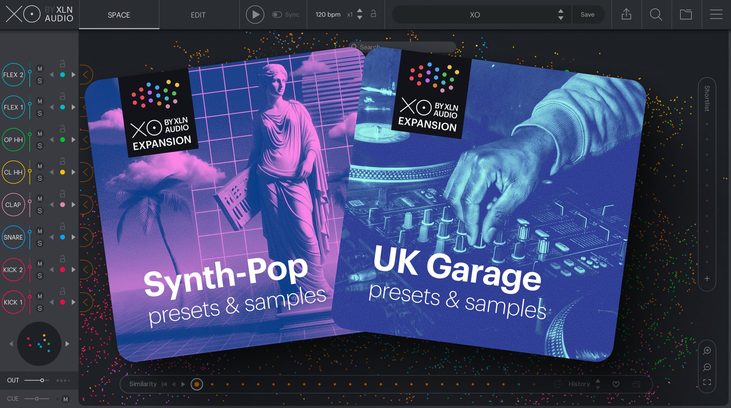Click the heart favorite icon
Image resolution: width=731 pixels, height=408 pixels.
[616, 384]
